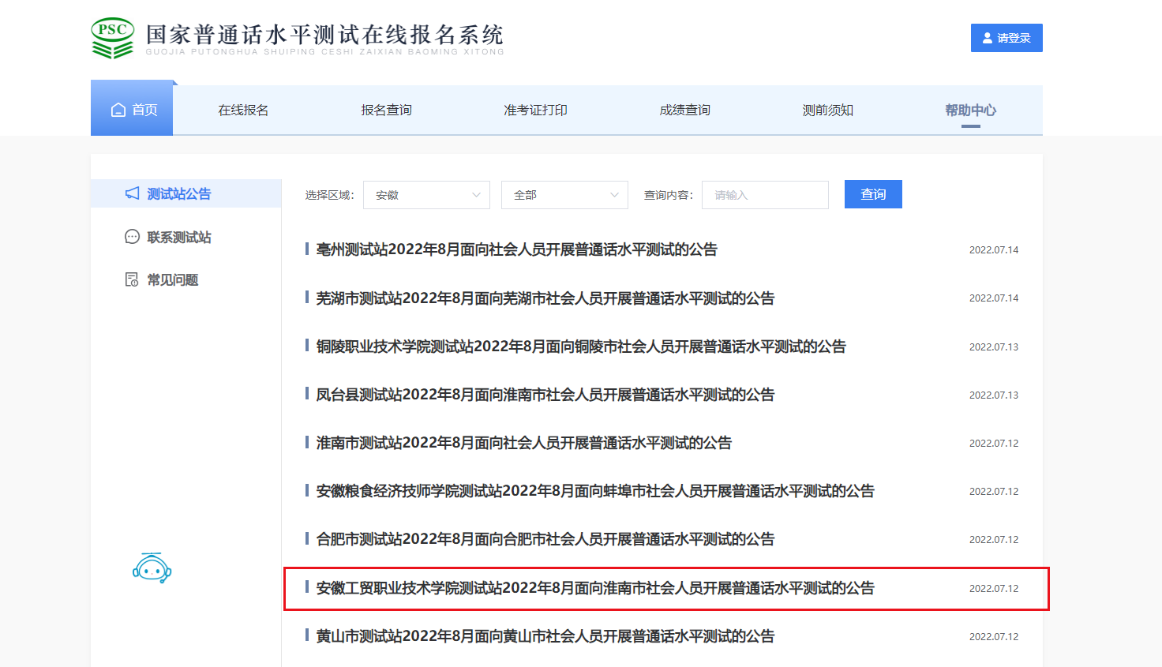Image resolution: width=1162 pixels, height=667 pixels.
Task: Open the 合肥市测试站 announcement
Action: click(545, 539)
